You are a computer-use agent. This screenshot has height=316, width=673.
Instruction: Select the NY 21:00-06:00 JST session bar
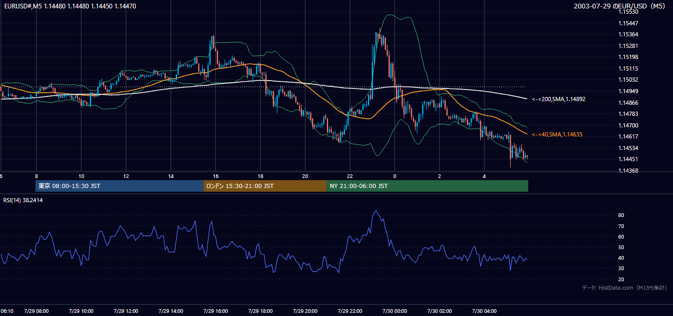427,186
